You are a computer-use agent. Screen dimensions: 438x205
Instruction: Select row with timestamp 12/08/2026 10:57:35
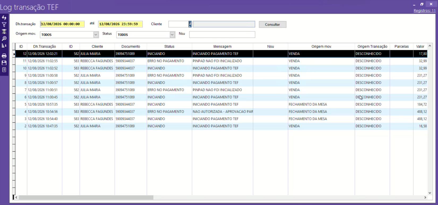pyautogui.click(x=221, y=104)
